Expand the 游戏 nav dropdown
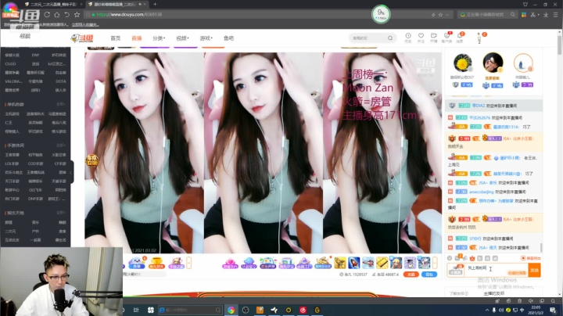 coord(206,38)
